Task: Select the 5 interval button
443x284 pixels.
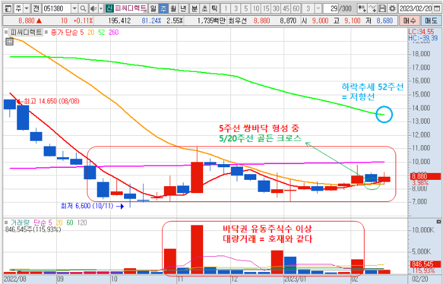Action: [x=246, y=9]
